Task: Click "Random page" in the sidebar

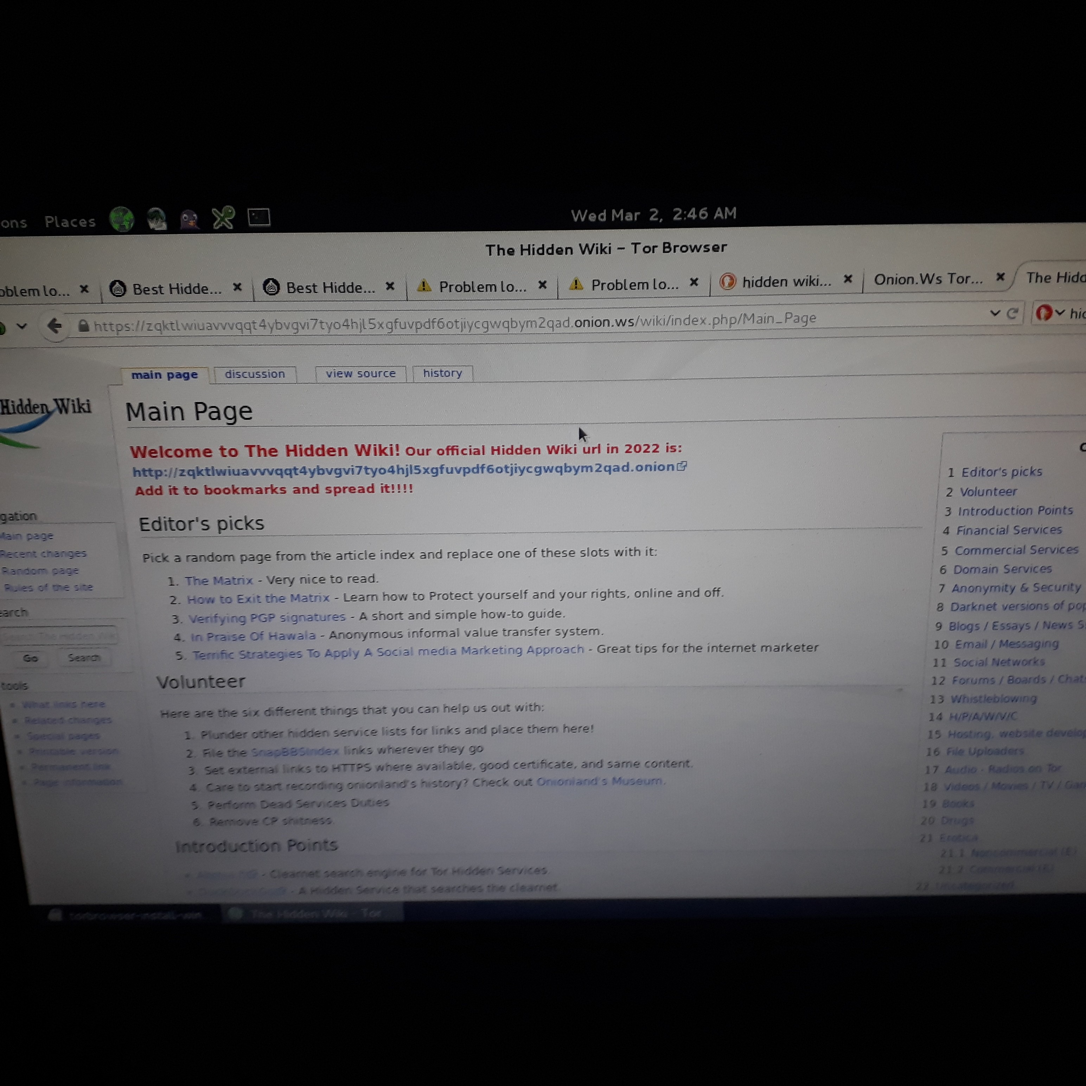Action: coord(40,570)
